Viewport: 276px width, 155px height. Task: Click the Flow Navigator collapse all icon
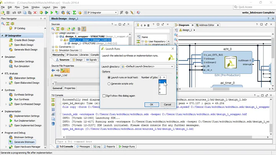click(x=8, y=24)
